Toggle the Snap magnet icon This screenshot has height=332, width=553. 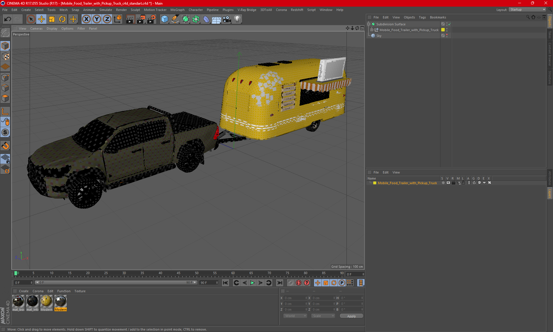(x=5, y=146)
